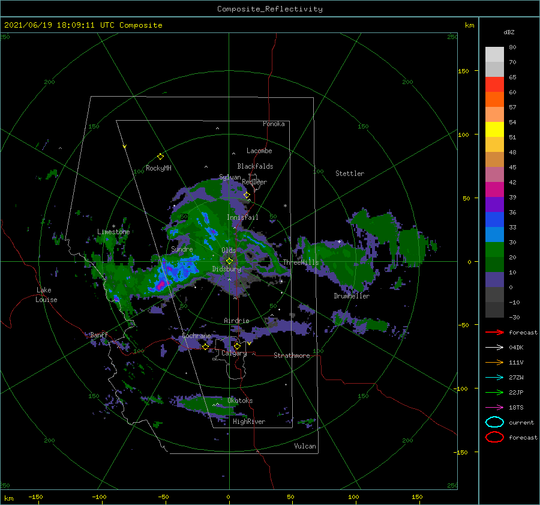The width and height of the screenshot is (540, 505).
Task: Click the Lacombe town label
Action: click(x=259, y=151)
